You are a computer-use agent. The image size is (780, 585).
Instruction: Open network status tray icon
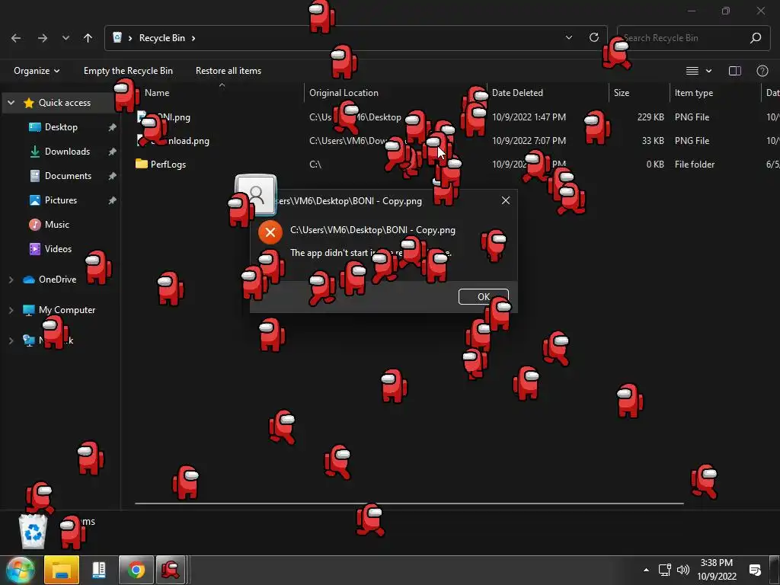[664, 570]
